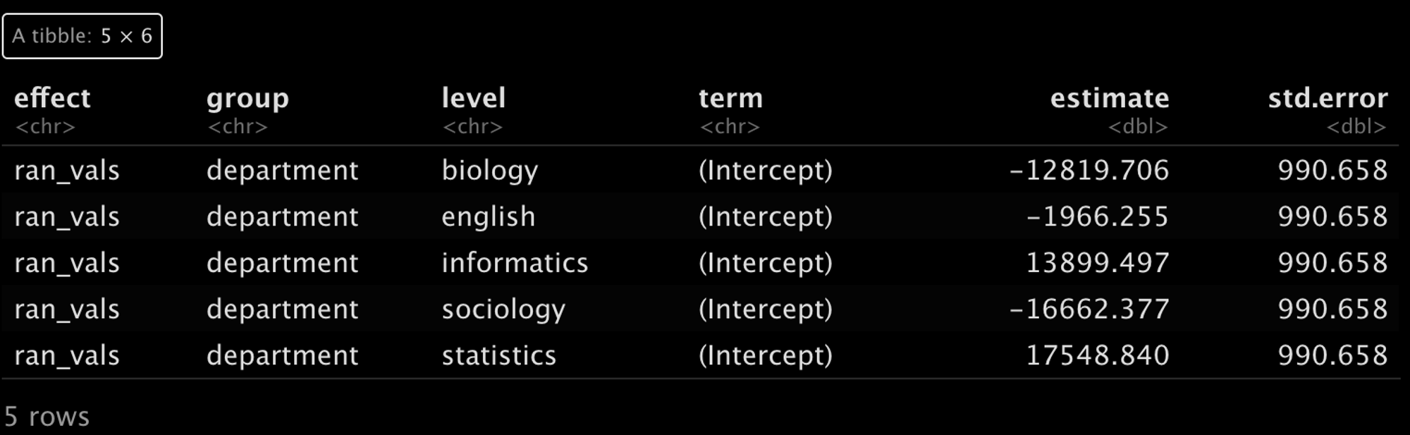
Task: Select the statistics level cell
Action: click(498, 355)
